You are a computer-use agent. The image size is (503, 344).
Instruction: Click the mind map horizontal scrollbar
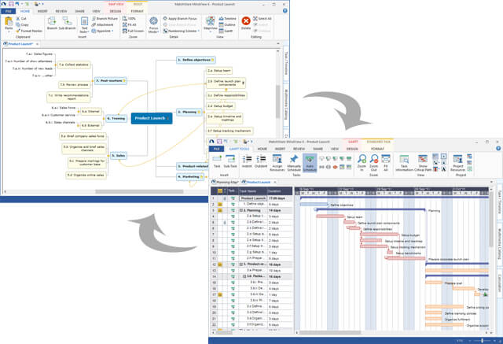pyautogui.click(x=139, y=192)
